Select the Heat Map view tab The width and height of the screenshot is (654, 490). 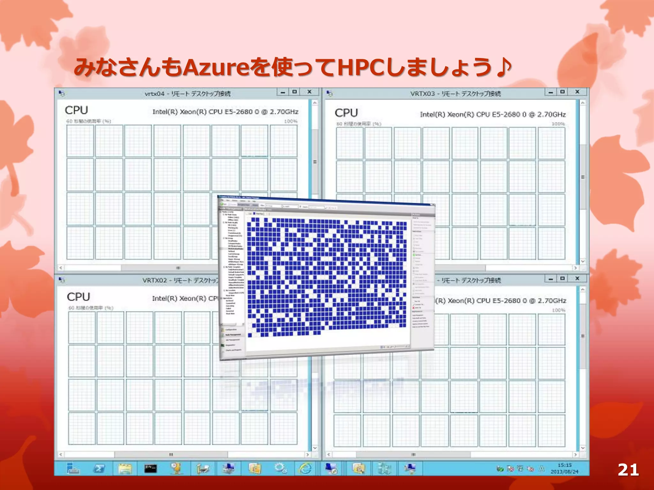tap(258, 214)
